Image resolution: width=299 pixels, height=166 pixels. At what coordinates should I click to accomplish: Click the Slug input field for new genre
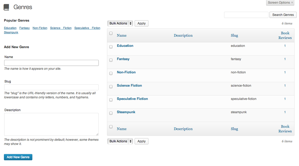click(x=51, y=87)
